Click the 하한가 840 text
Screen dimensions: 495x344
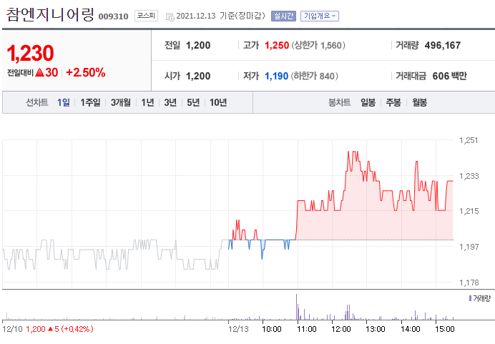315,76
